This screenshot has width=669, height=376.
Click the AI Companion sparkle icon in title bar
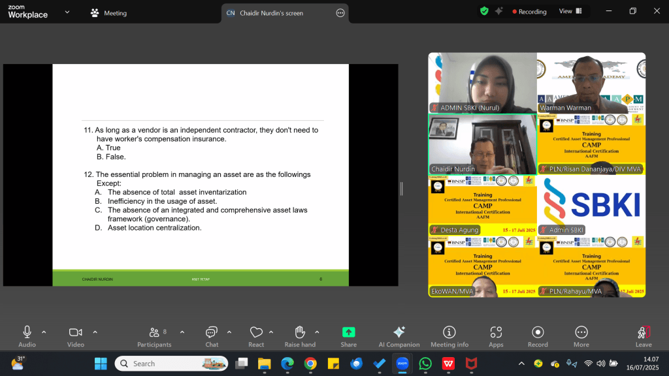point(498,11)
